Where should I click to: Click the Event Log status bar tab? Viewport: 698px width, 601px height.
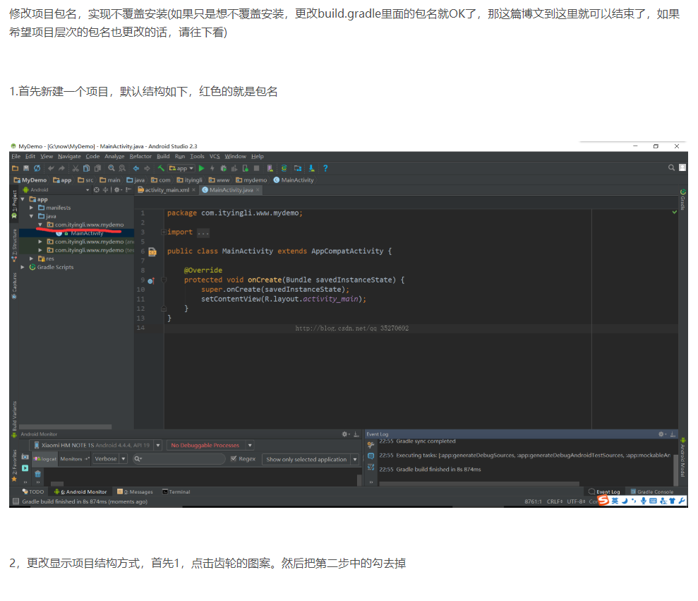[x=605, y=492]
